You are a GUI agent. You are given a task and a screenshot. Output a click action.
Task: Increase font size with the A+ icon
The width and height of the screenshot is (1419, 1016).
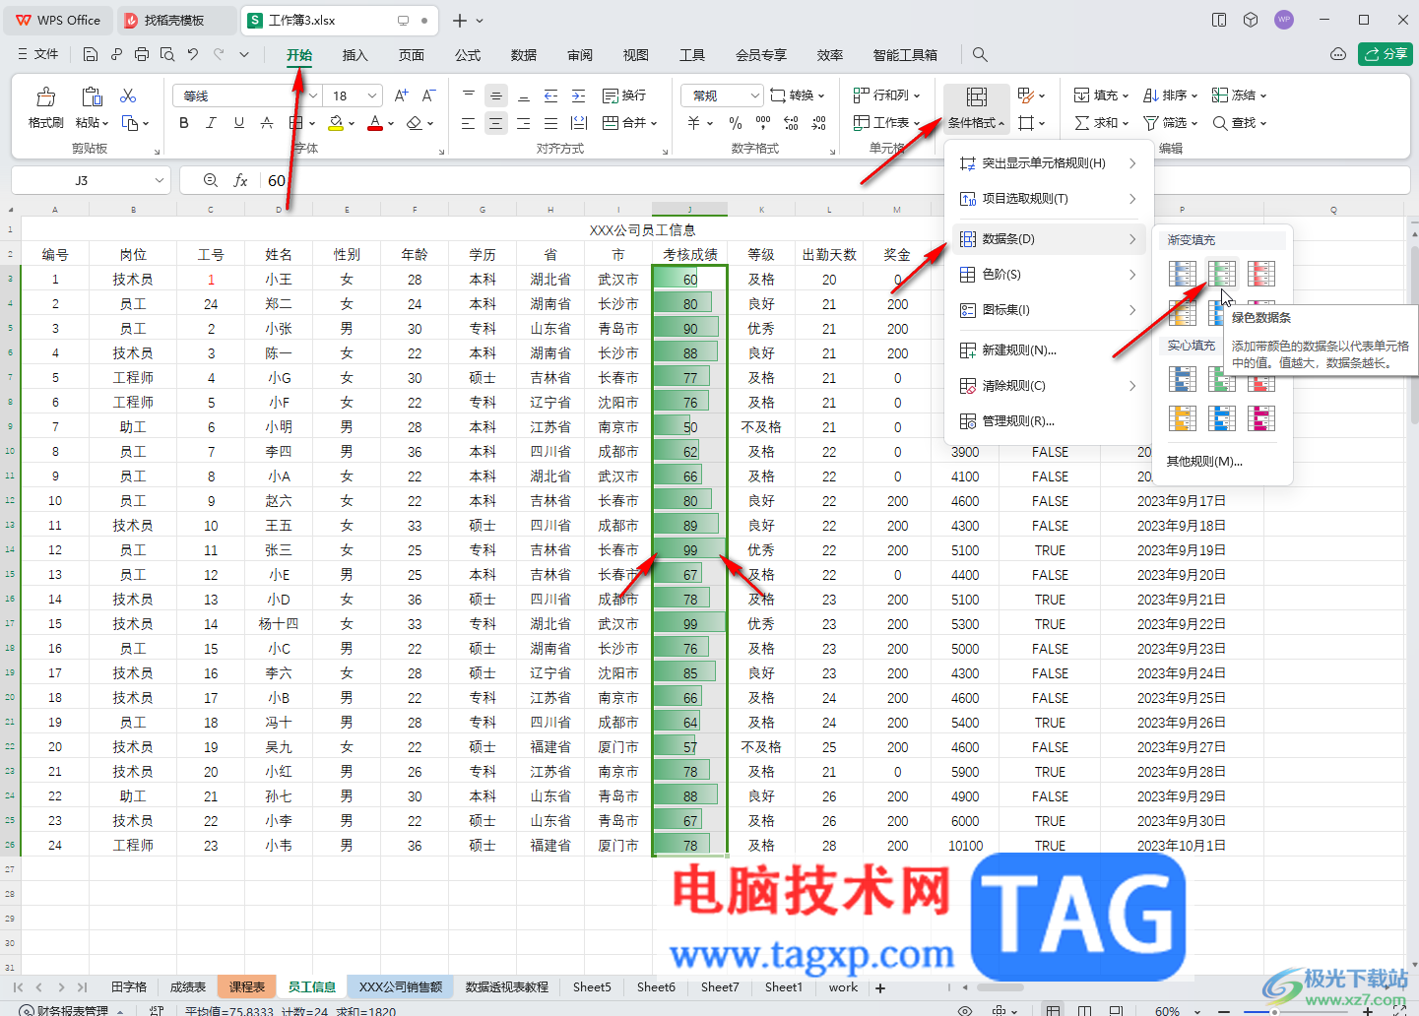pyautogui.click(x=401, y=95)
